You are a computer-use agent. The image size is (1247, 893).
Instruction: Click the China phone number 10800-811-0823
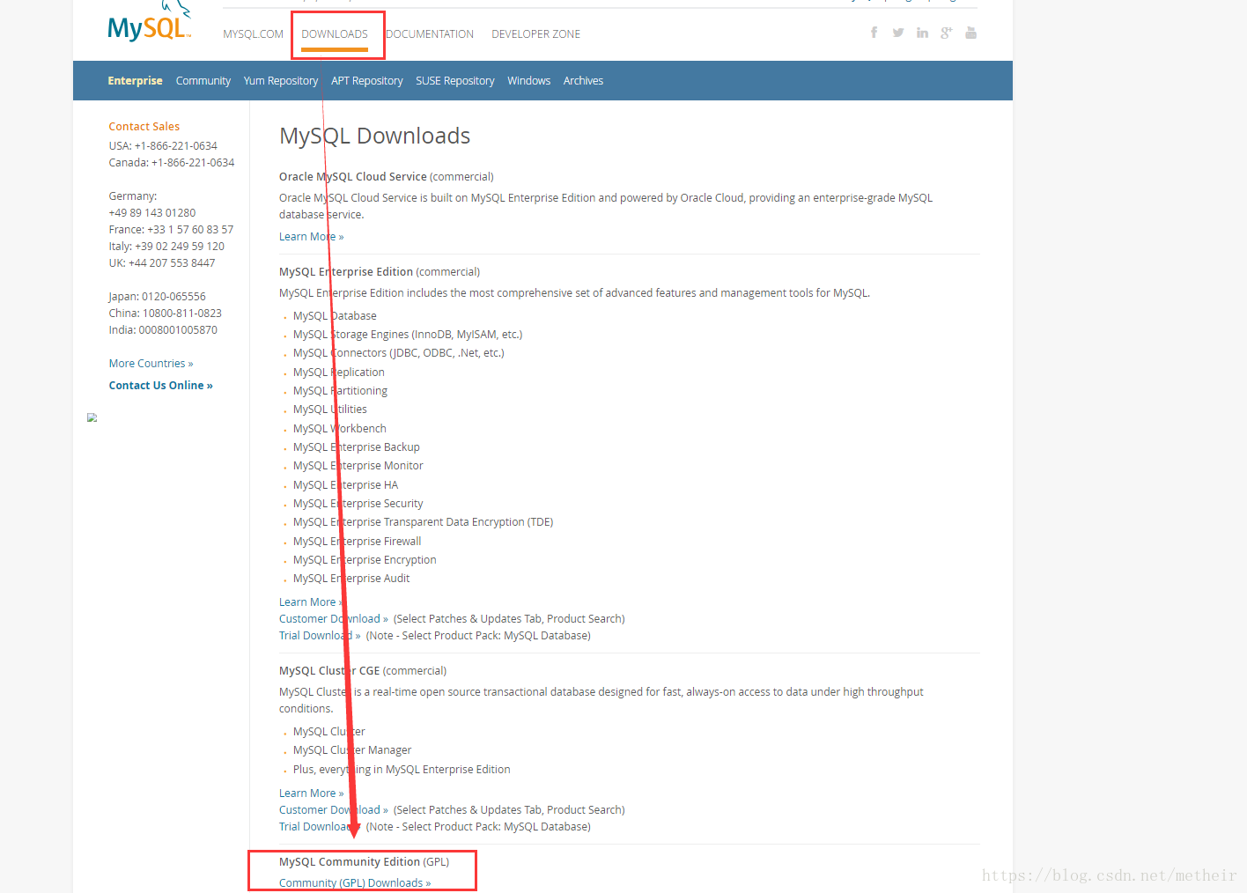[182, 314]
